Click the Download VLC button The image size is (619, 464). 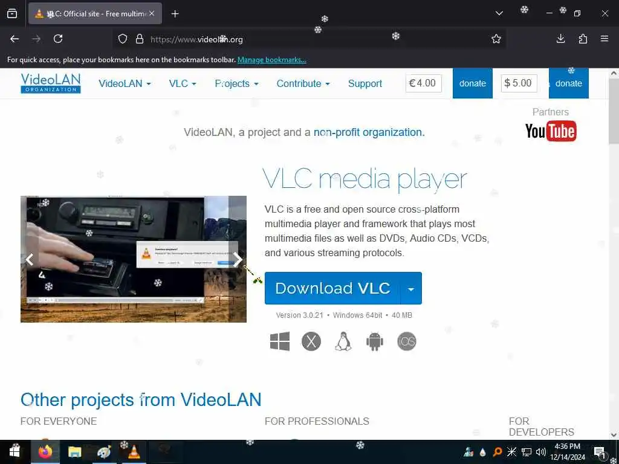[x=332, y=288]
